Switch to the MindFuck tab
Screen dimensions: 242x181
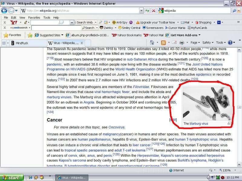(x=28, y=43)
